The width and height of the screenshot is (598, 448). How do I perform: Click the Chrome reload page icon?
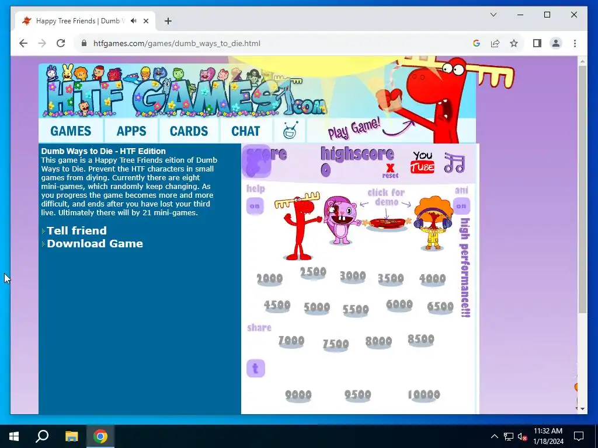pyautogui.click(x=61, y=43)
